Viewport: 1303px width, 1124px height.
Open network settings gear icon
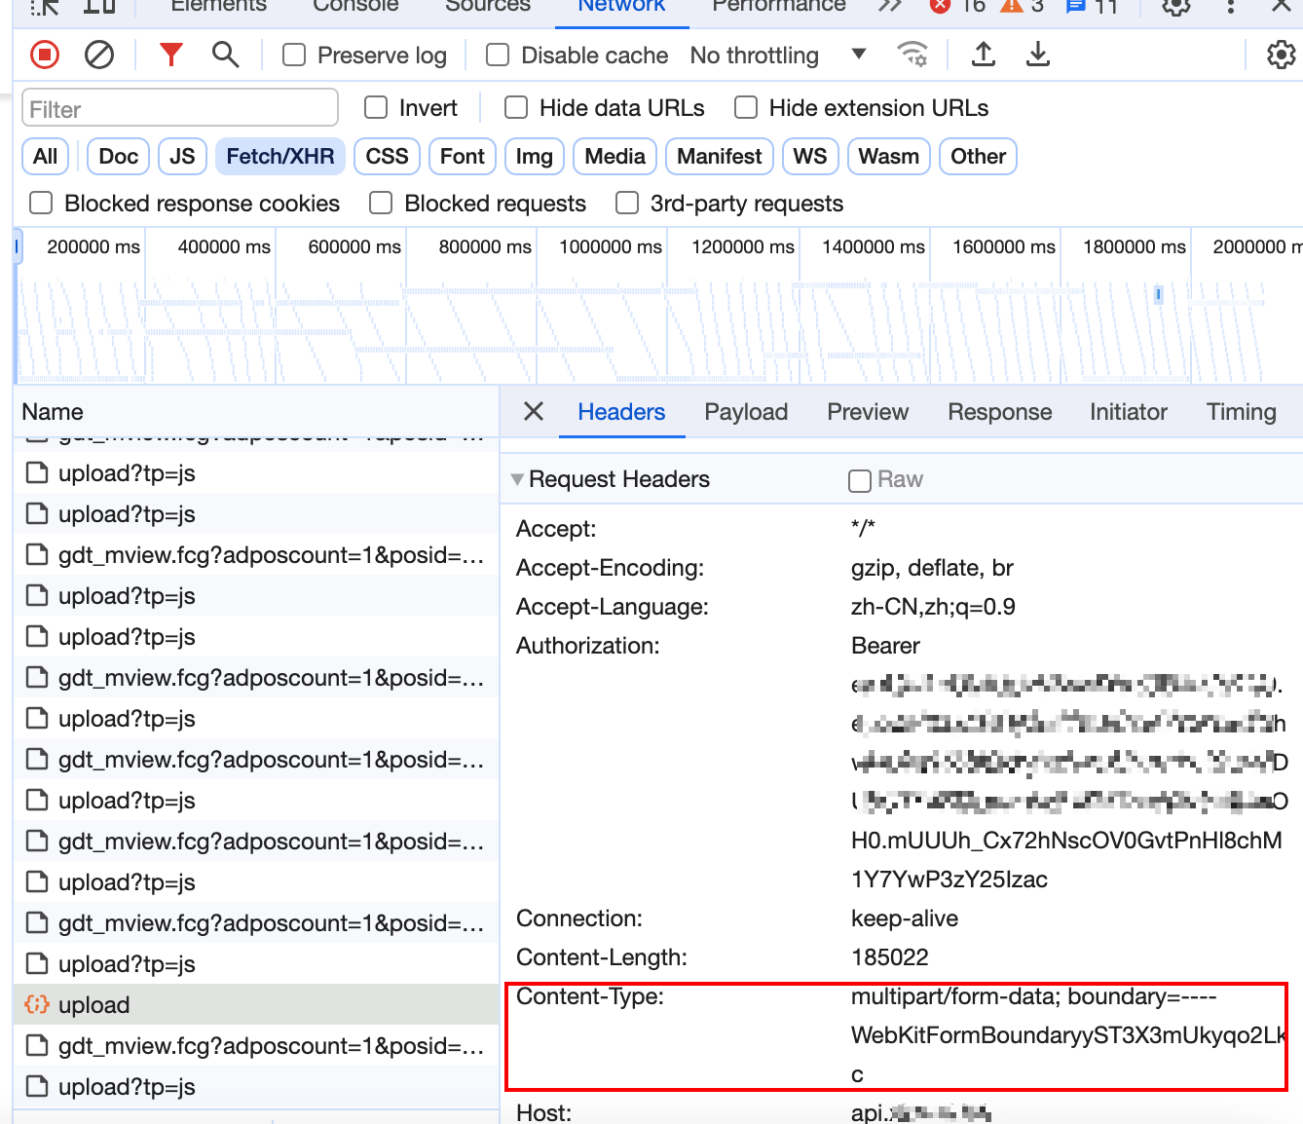[1281, 56]
